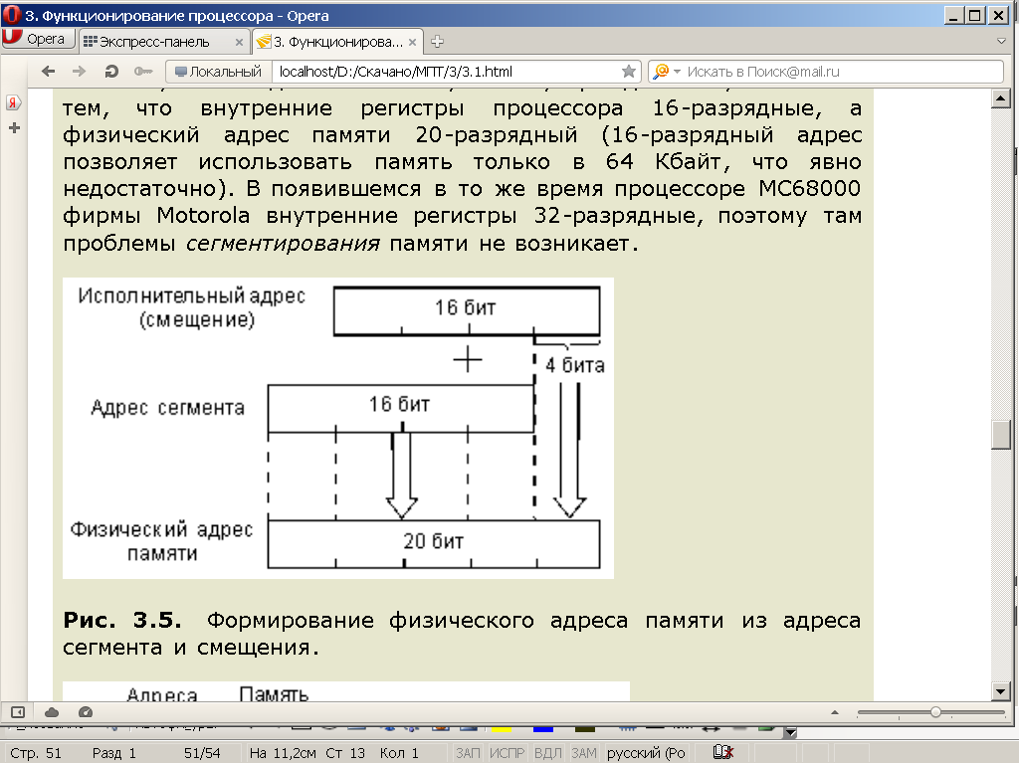This screenshot has width=1019, height=764.
Task: Click the 51/54 page counter
Action: point(201,753)
